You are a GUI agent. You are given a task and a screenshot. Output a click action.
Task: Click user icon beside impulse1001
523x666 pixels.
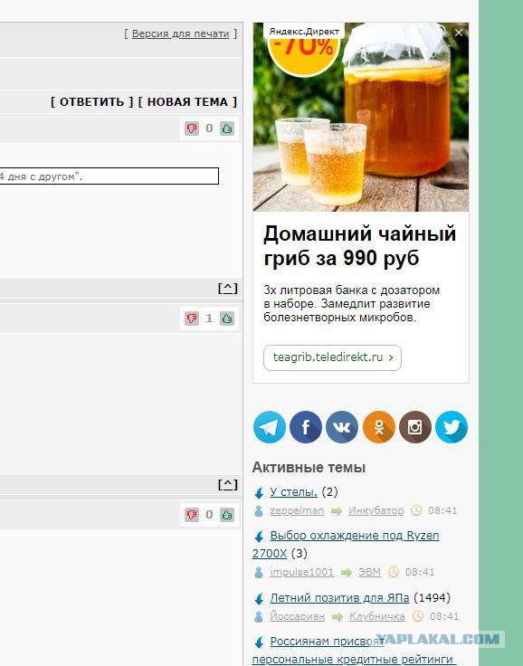tap(258, 573)
